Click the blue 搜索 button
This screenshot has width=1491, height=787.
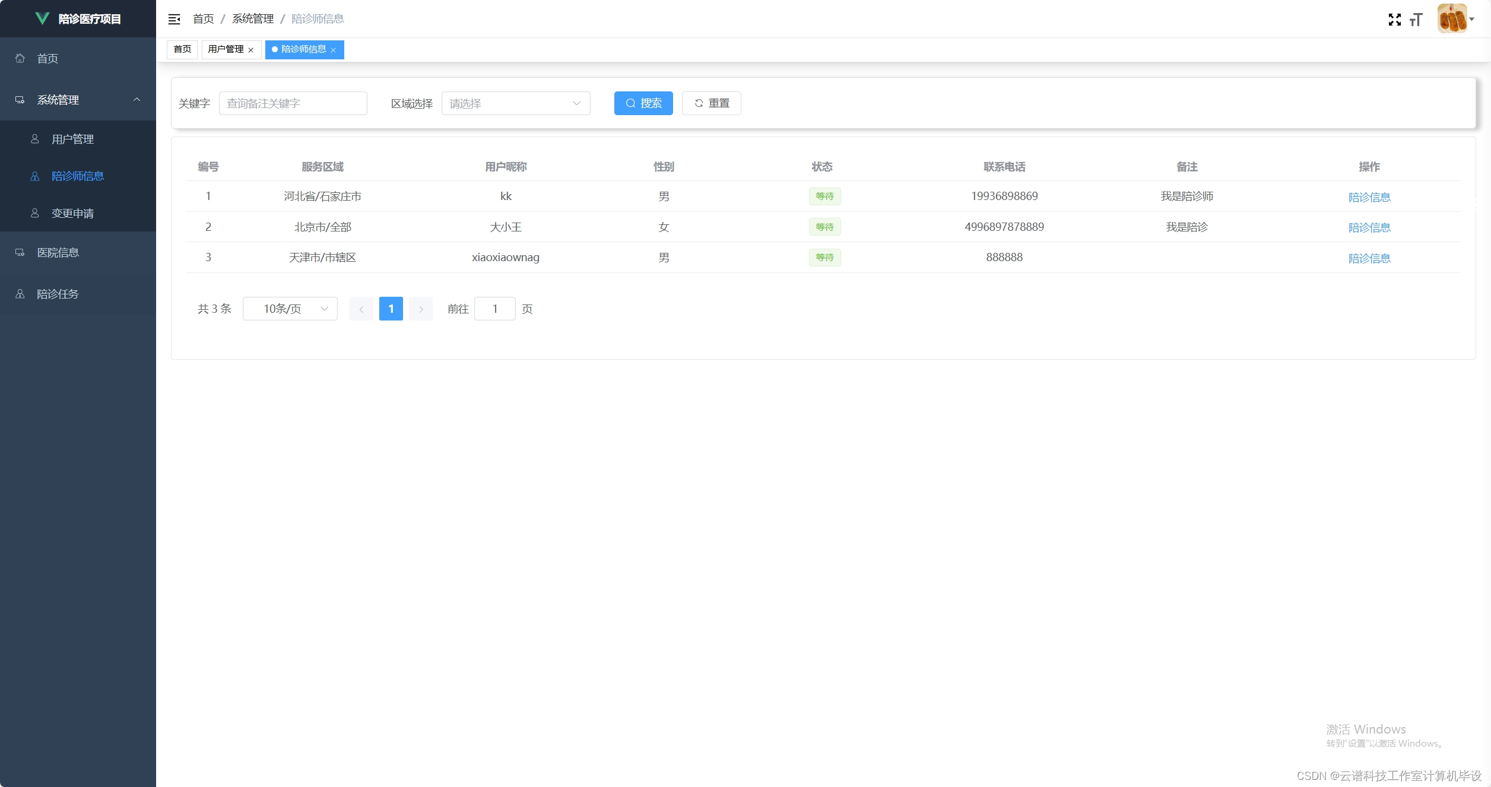(x=643, y=103)
